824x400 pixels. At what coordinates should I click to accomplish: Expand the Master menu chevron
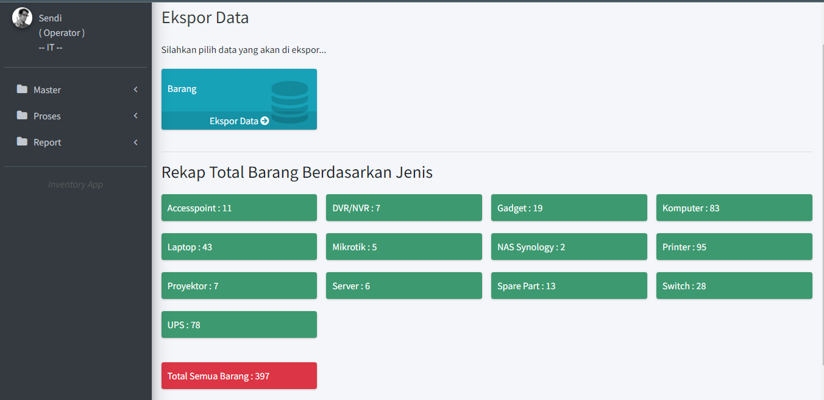[x=135, y=89]
